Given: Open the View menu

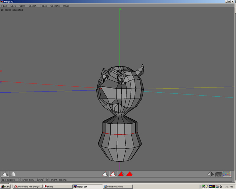Looking at the screenshot, I should (22, 6).
